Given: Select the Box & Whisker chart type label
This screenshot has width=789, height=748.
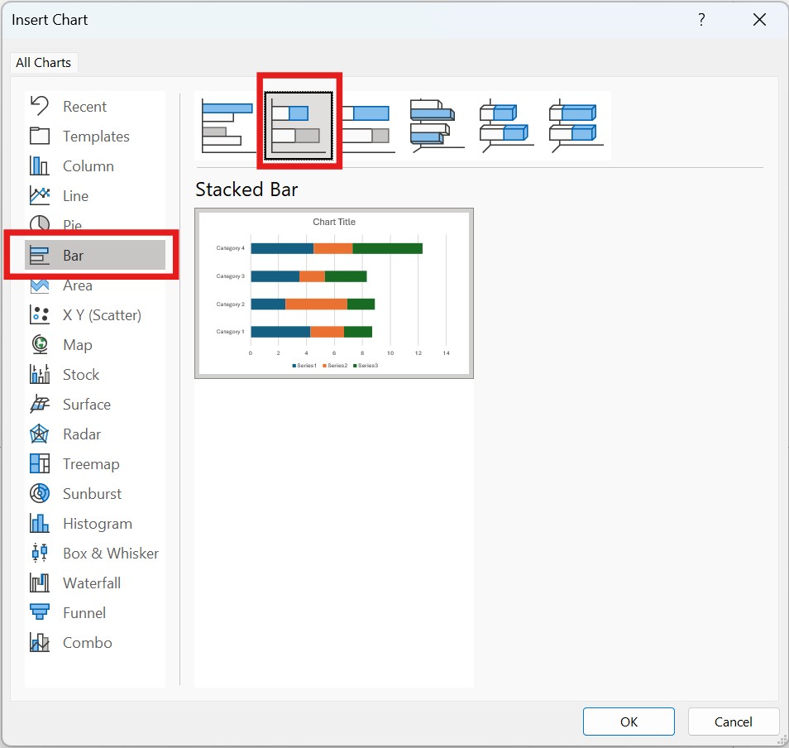Looking at the screenshot, I should pyautogui.click(x=111, y=553).
